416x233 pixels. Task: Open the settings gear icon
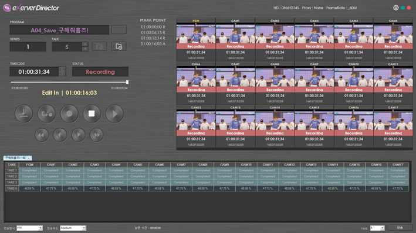[395, 8]
